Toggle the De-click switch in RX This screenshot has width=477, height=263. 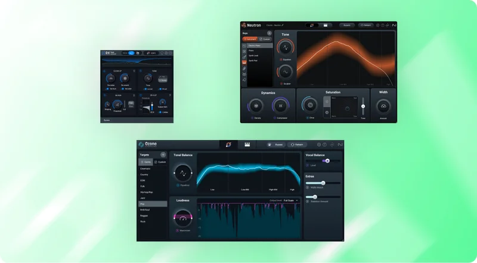pyautogui.click(x=123, y=89)
